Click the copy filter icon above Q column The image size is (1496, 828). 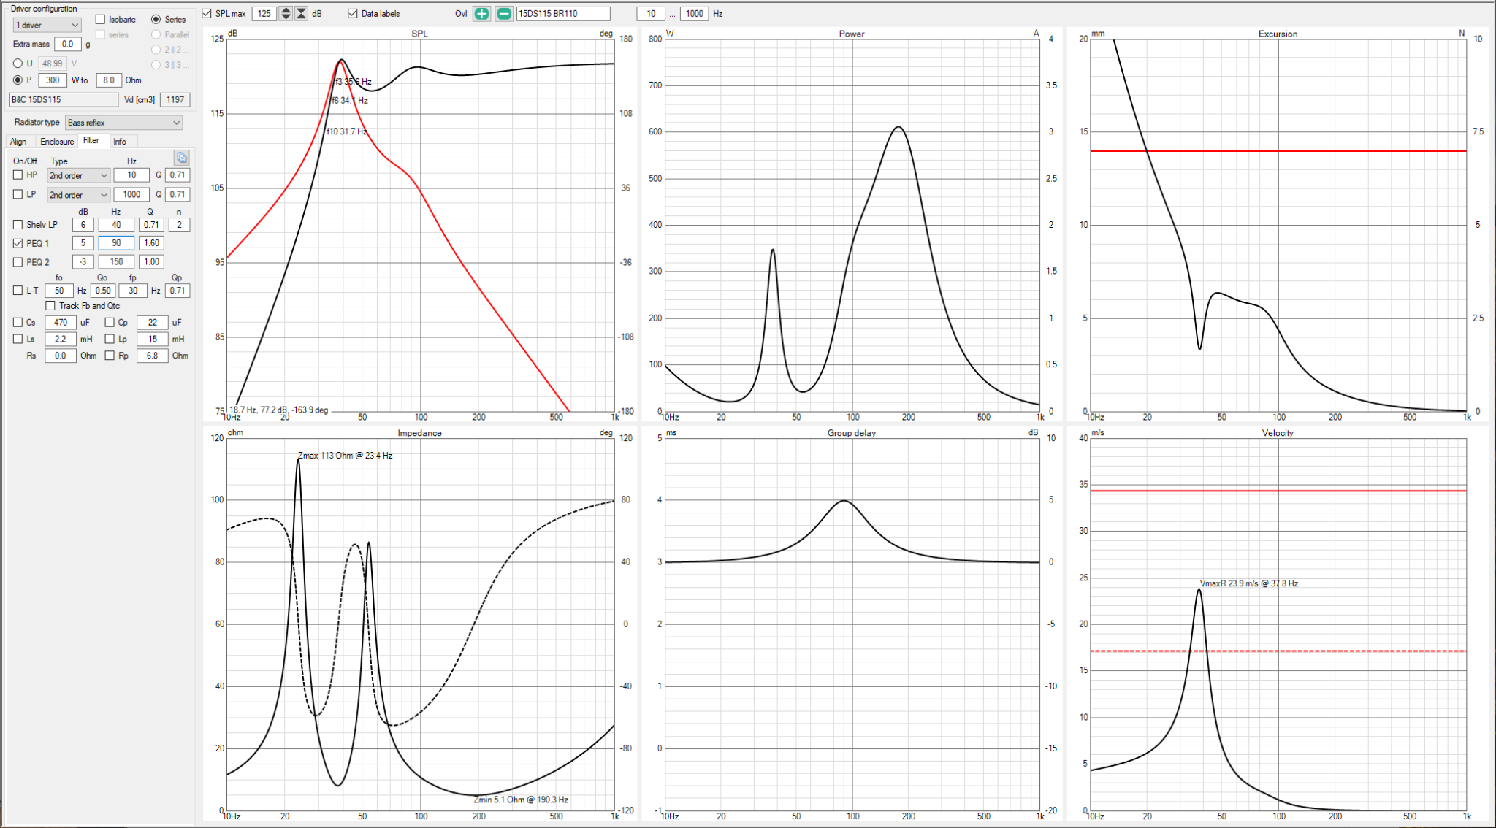pyautogui.click(x=181, y=158)
